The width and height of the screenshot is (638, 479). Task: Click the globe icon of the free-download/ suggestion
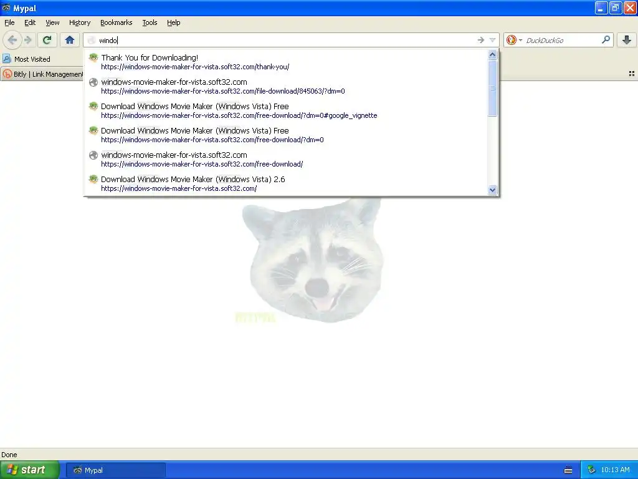coord(93,155)
